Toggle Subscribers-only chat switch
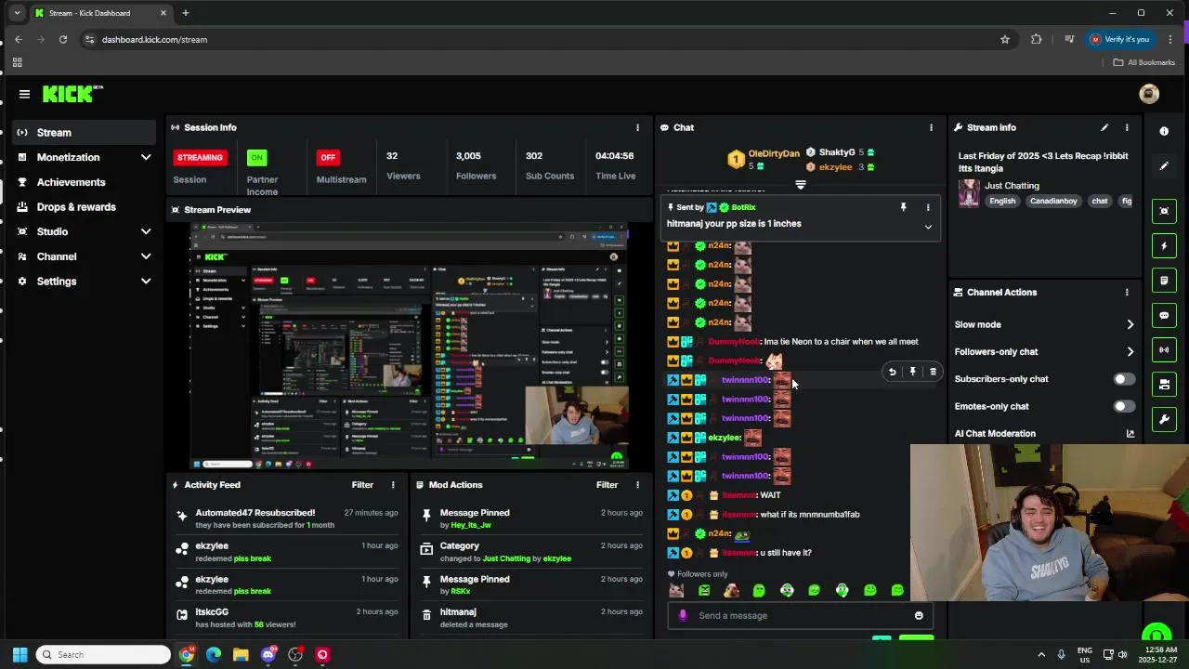Screen dimensions: 1189x669 pos(1123,379)
